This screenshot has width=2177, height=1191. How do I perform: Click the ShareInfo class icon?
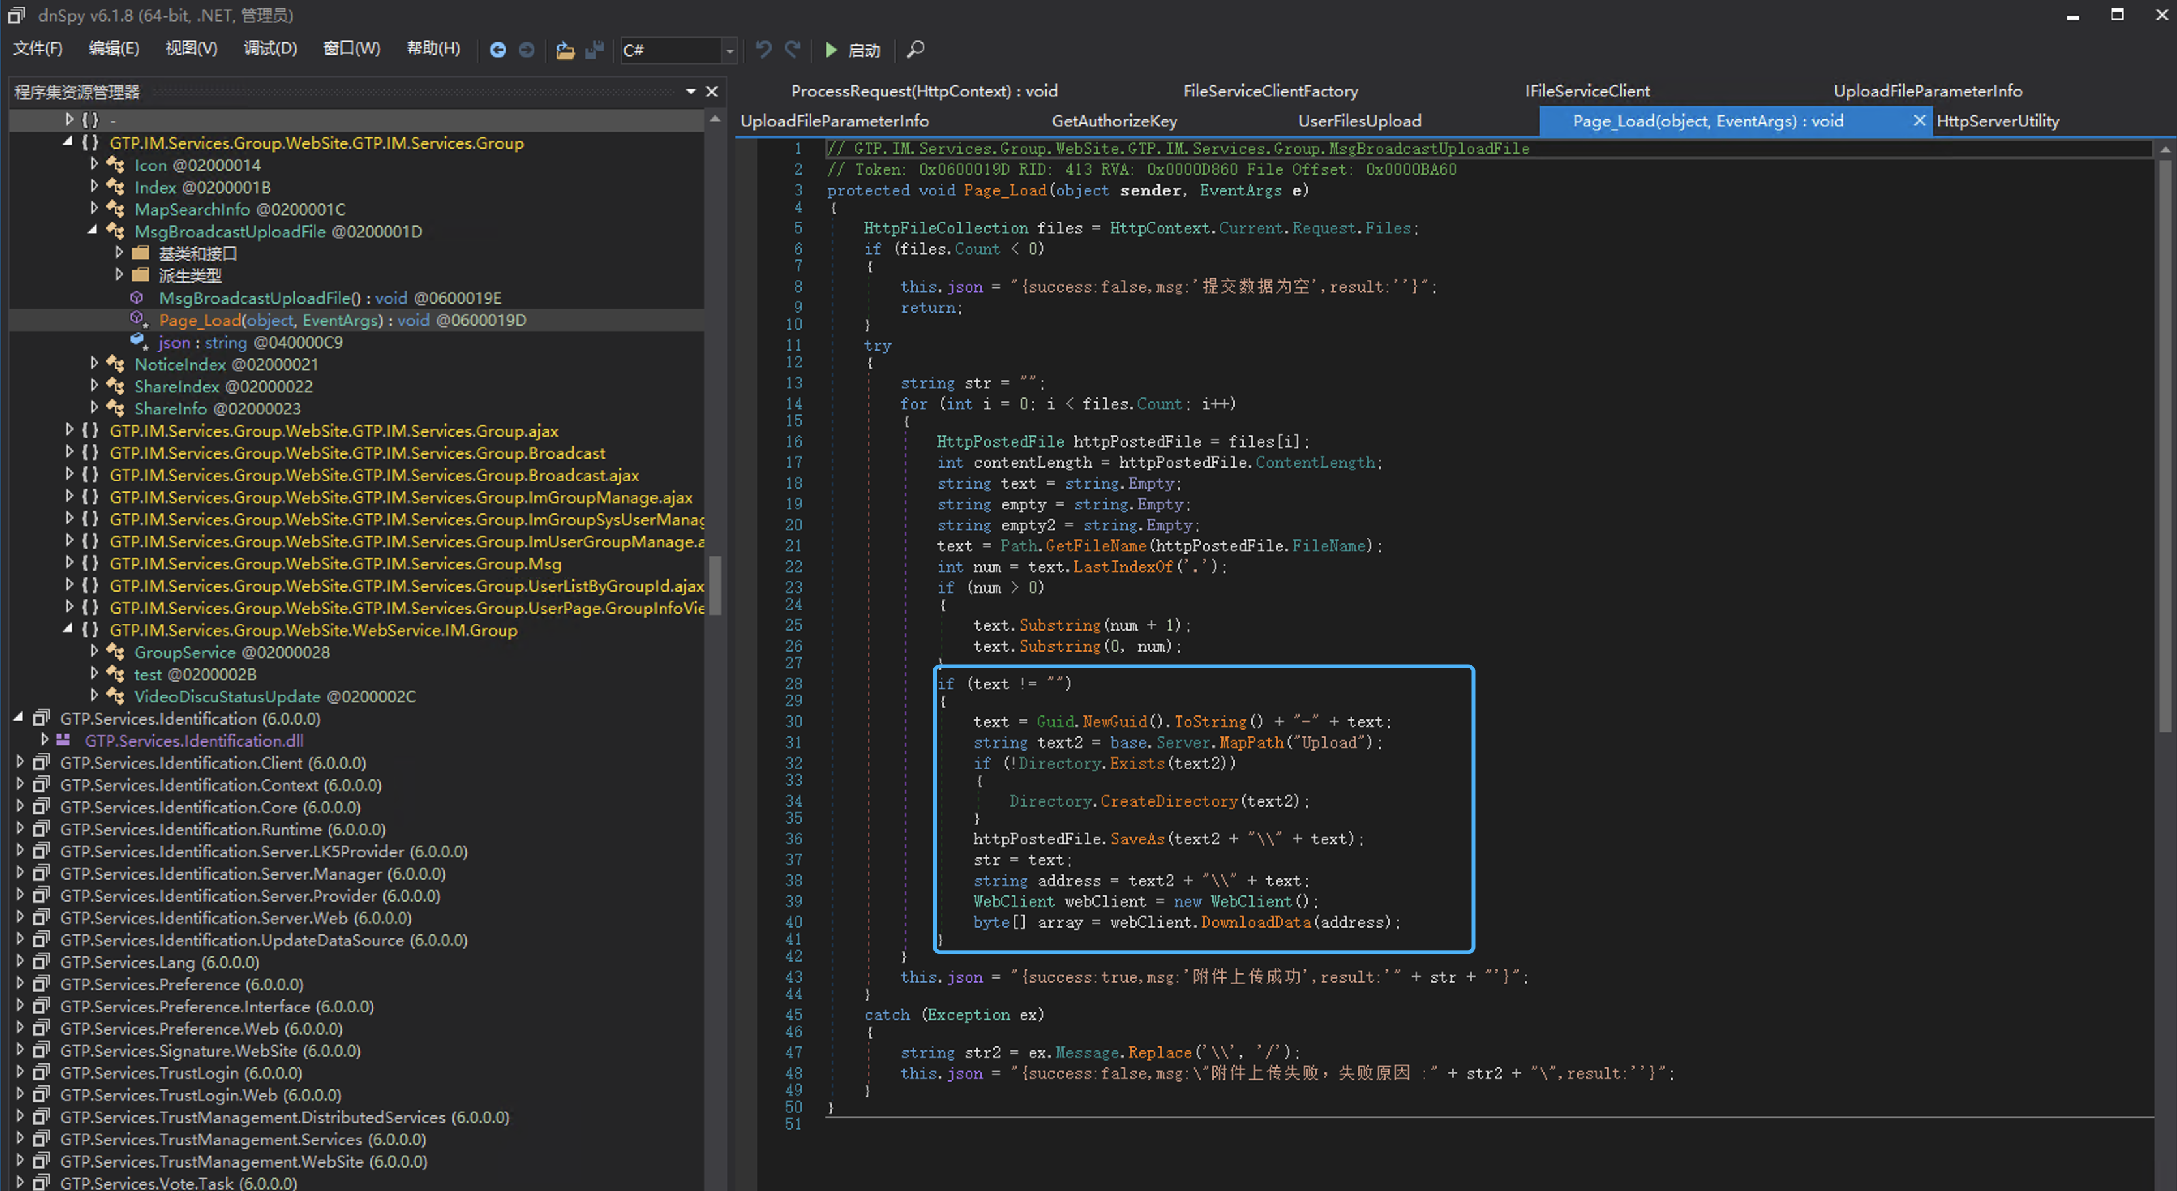click(116, 409)
